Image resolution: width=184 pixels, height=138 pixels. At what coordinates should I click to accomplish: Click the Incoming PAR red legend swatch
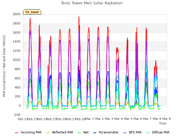pos(17,133)
